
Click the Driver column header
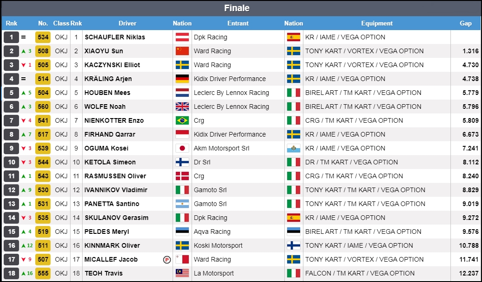click(x=127, y=23)
